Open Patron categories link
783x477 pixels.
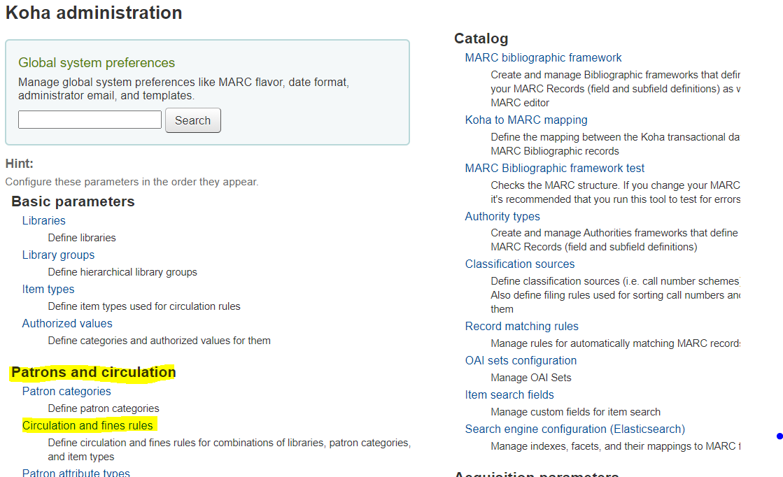click(66, 391)
